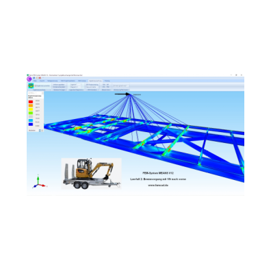Select the red swatch in the stress legend

pos(31,101)
